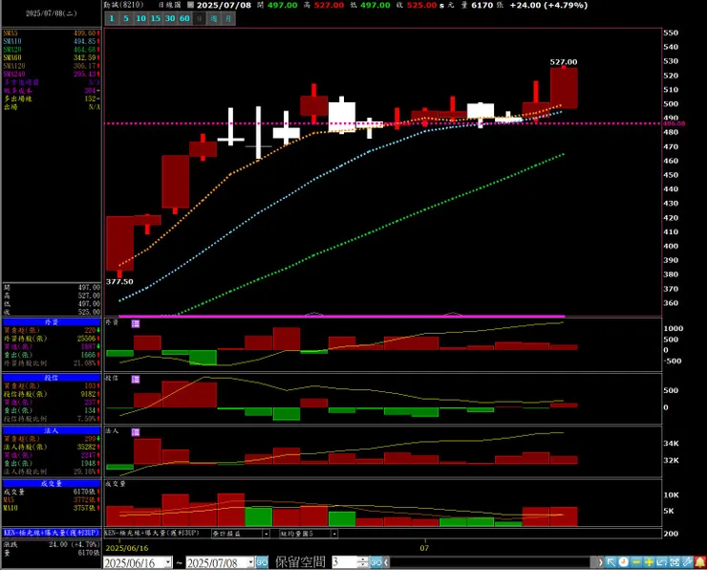Open the end date 2025/07/08 dropdown
This screenshot has width=707, height=570.
click(x=250, y=562)
